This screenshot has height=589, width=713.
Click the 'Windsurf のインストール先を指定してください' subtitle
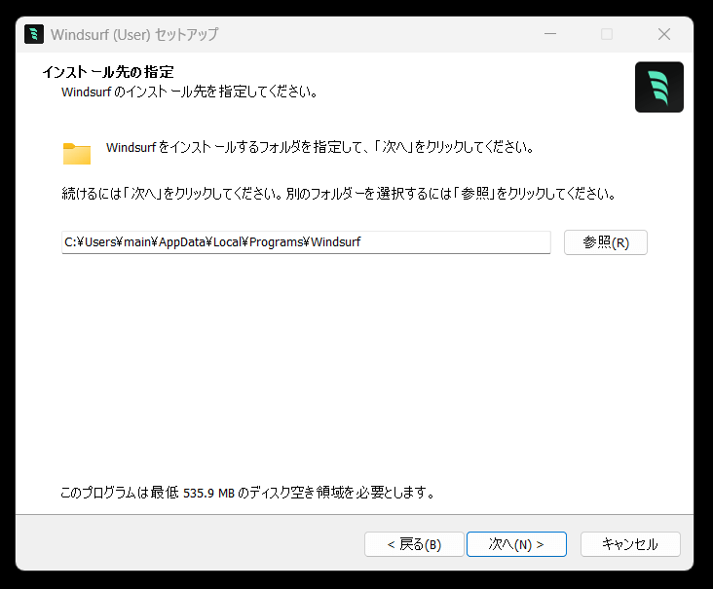pos(189,92)
